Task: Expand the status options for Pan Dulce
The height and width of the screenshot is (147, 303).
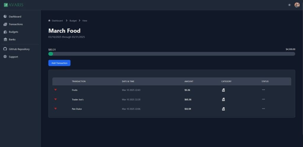Action: [x=263, y=109]
